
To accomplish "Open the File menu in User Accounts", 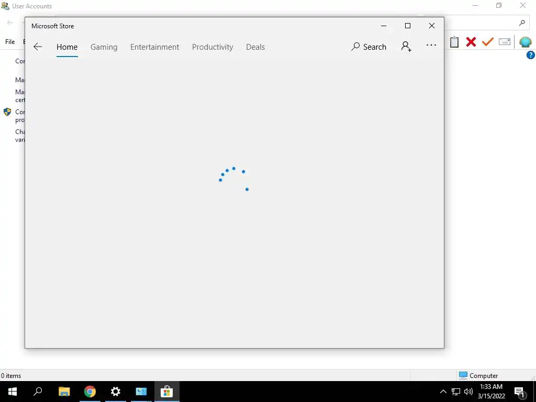I will point(10,42).
